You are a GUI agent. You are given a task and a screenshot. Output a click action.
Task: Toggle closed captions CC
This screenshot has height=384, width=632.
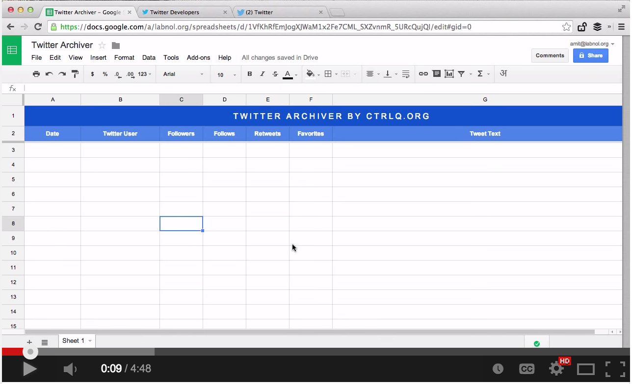527,369
